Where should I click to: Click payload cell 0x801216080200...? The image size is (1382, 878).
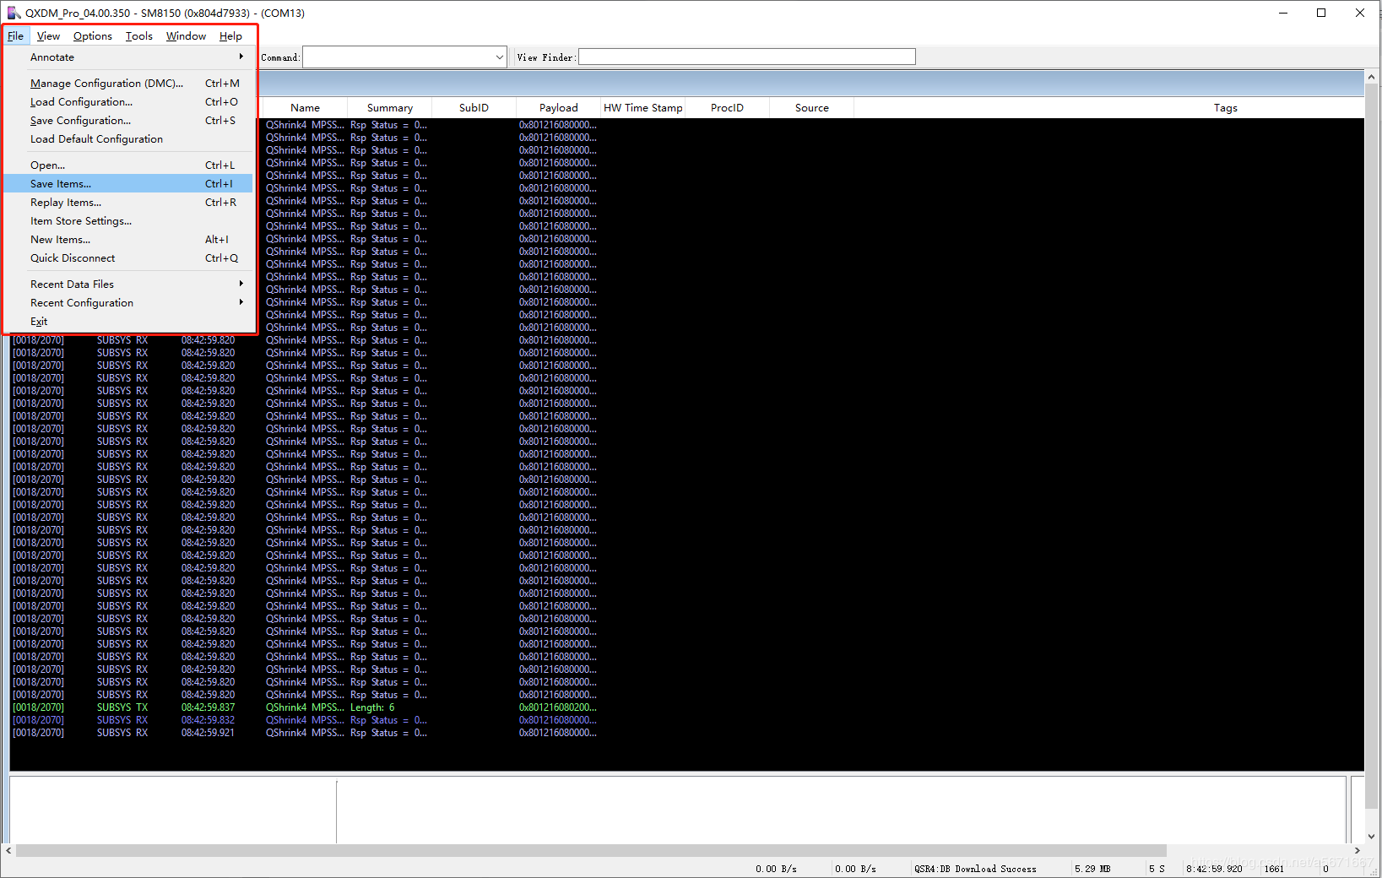click(558, 707)
